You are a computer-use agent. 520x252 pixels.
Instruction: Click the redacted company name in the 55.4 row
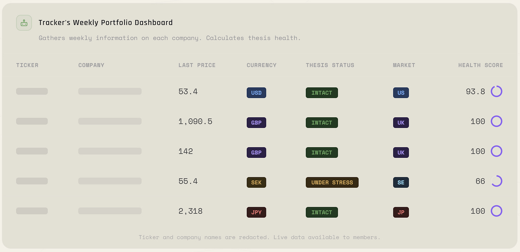[110, 181]
